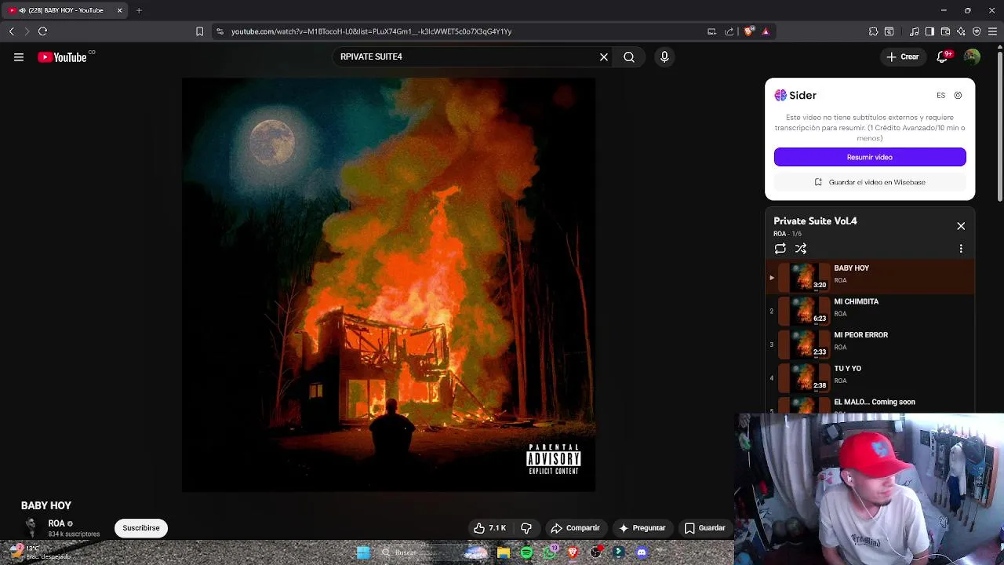Click the Preguntar button

642,528
